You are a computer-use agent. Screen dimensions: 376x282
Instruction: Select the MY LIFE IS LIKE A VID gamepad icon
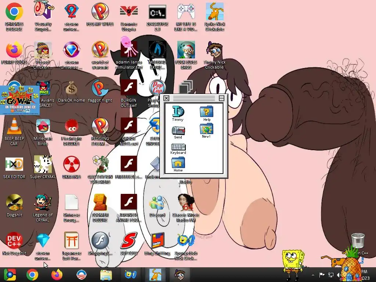click(186, 17)
